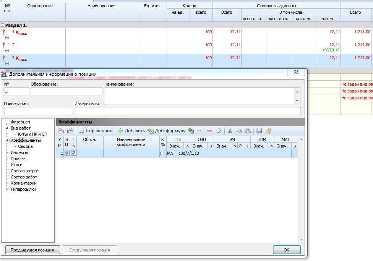The height and width of the screenshot is (261, 373).
Task: Click the eraser clear icon
Action: pyautogui.click(x=219, y=131)
